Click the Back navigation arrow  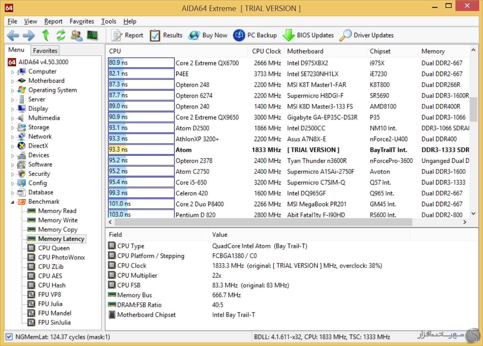pyautogui.click(x=13, y=35)
